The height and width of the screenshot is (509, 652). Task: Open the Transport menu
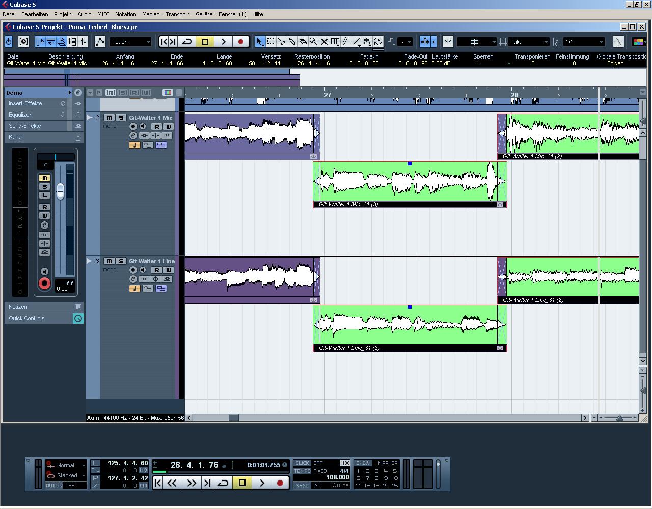point(177,14)
